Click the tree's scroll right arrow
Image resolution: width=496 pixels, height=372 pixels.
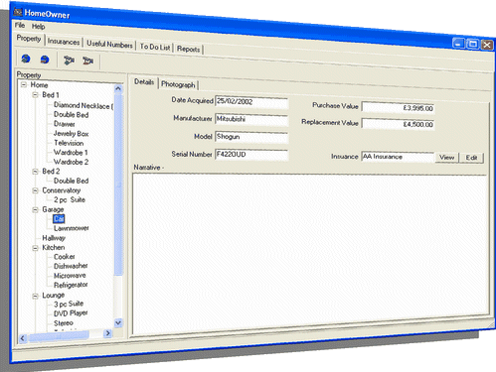pos(107,333)
